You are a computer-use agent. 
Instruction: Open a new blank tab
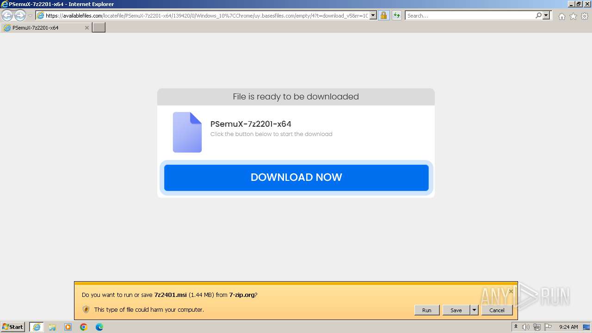tap(99, 28)
